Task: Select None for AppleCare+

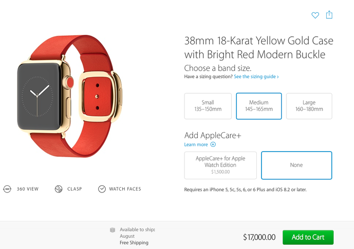Action: 296,165
